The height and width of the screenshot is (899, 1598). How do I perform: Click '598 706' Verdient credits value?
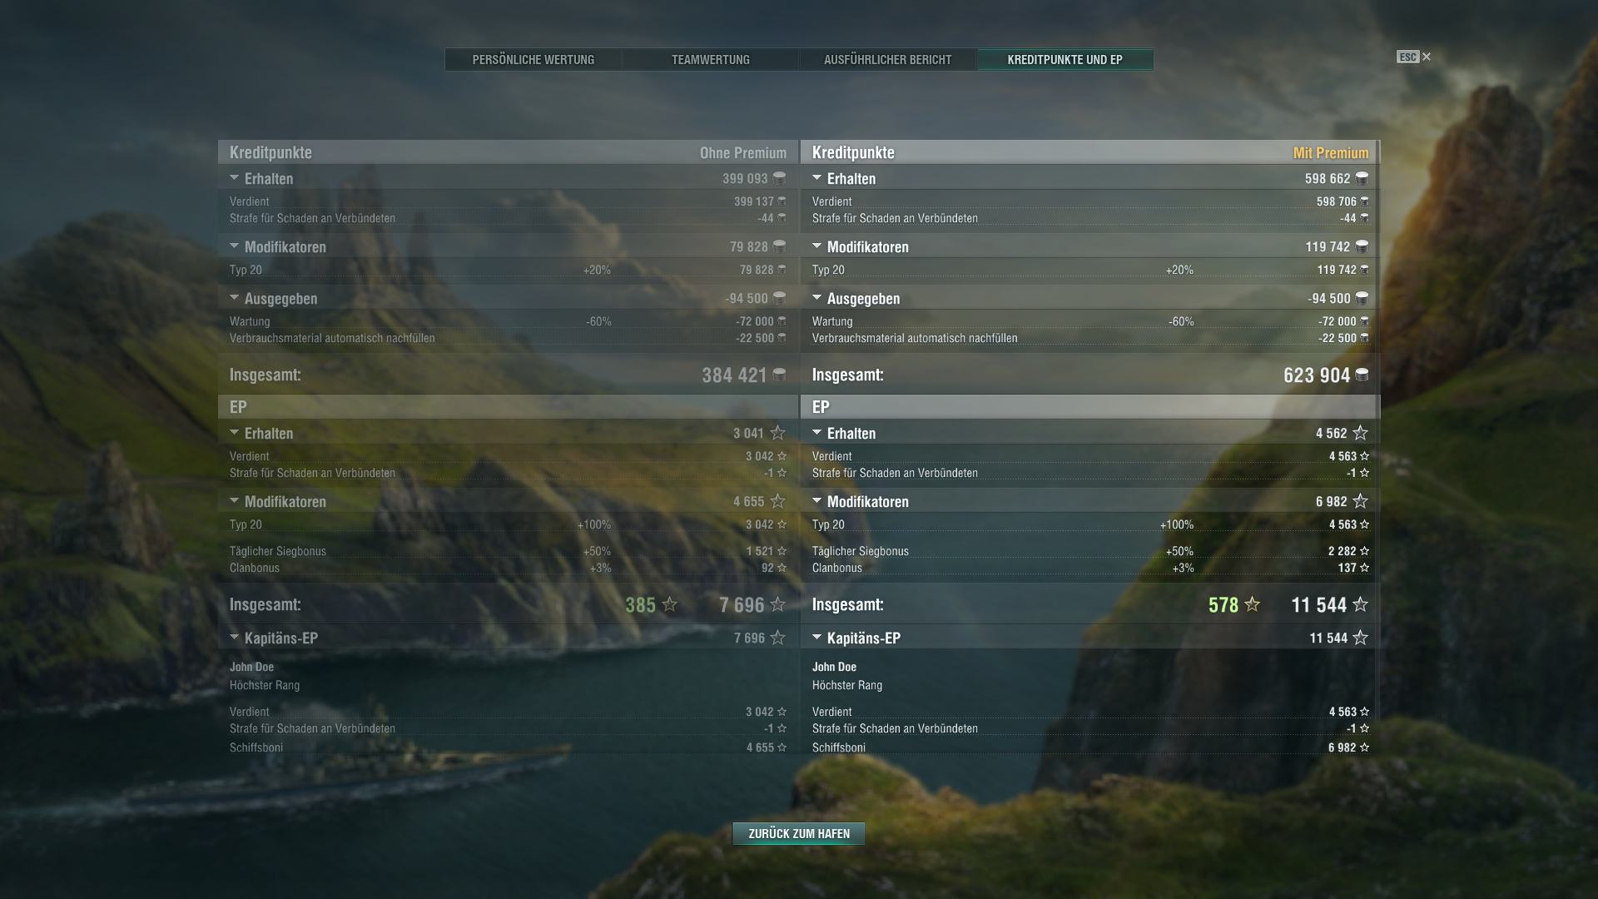1337,201
